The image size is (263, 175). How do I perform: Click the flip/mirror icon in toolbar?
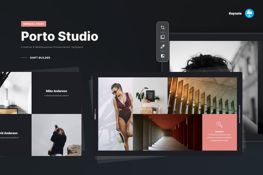163,56
